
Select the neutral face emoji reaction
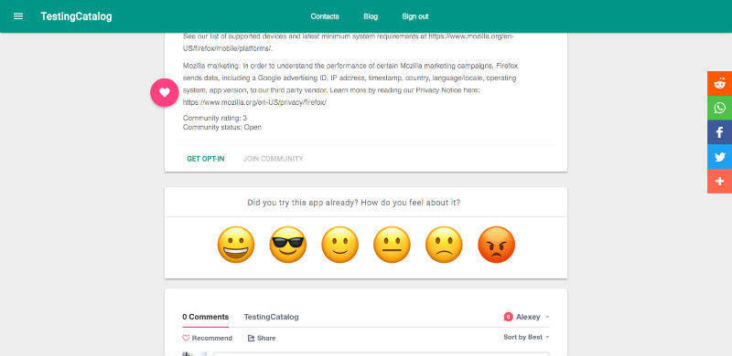(392, 245)
